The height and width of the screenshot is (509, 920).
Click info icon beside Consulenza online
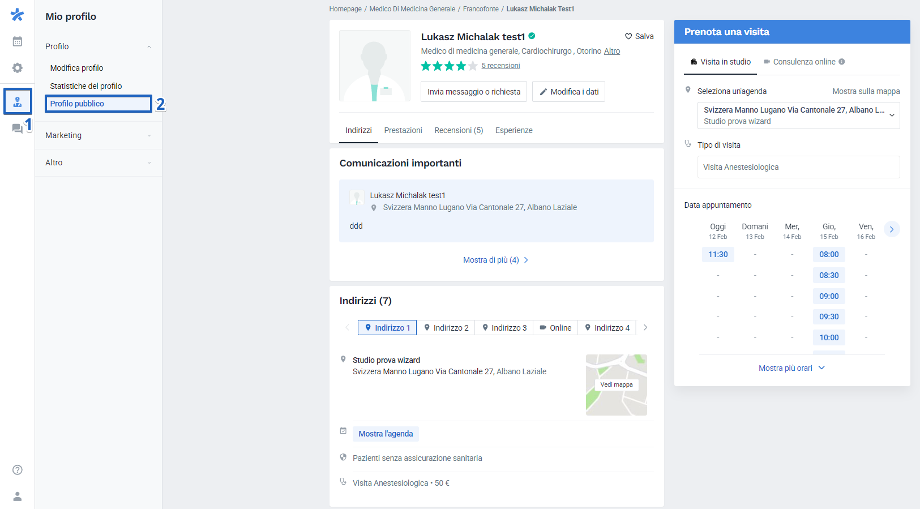[842, 62]
